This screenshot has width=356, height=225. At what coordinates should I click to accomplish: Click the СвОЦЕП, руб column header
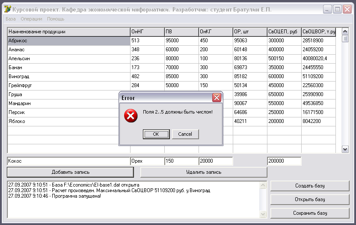tap(284, 32)
